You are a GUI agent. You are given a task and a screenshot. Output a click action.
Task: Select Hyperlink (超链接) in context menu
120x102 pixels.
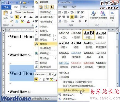point(46,53)
